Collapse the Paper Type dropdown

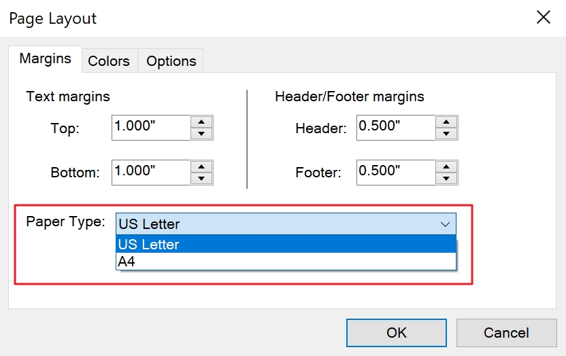click(445, 224)
